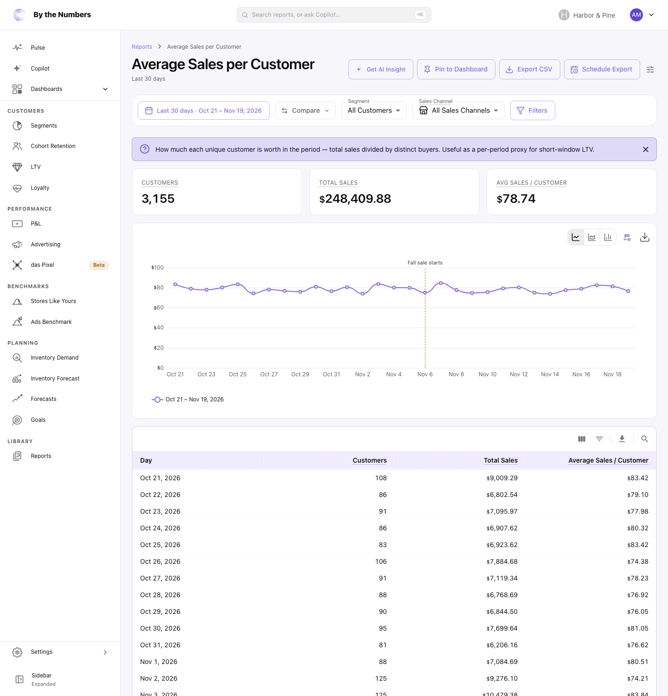Open the All Sales Channels dropdown
Image resolution: width=668 pixels, height=696 pixels.
458,110
